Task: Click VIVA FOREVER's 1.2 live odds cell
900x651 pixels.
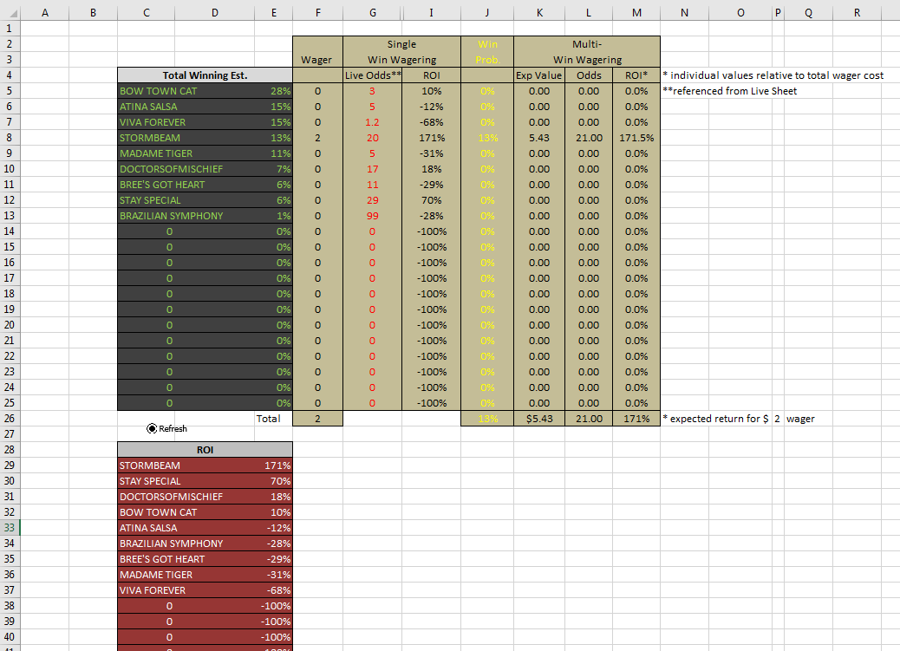Action: (x=372, y=122)
